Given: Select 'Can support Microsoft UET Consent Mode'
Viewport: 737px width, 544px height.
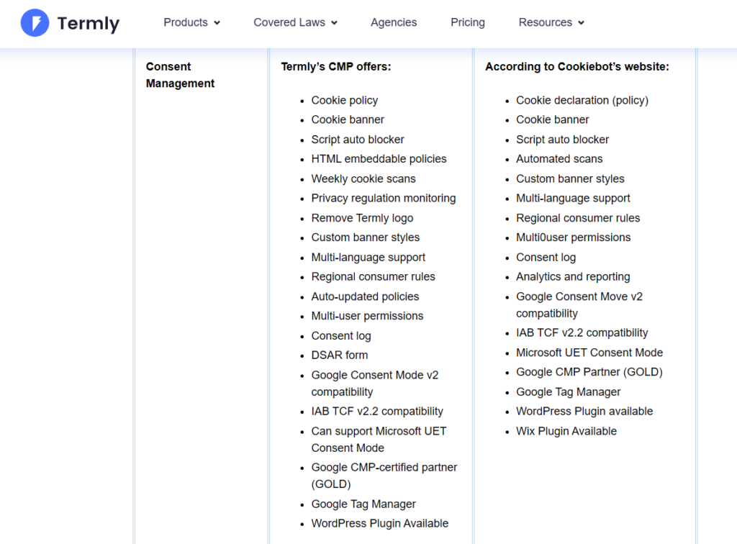Looking at the screenshot, I should coord(379,440).
